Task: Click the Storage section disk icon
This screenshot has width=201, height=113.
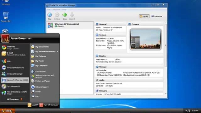Action: point(97,67)
